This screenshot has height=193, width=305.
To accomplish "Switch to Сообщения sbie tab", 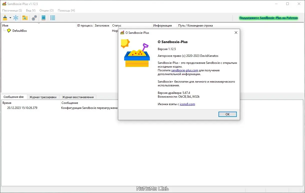I will pos(13,97).
